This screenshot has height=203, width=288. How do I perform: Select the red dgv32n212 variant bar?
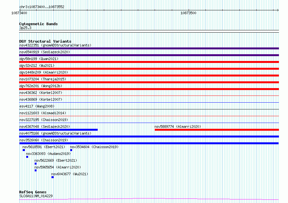pos(149,69)
